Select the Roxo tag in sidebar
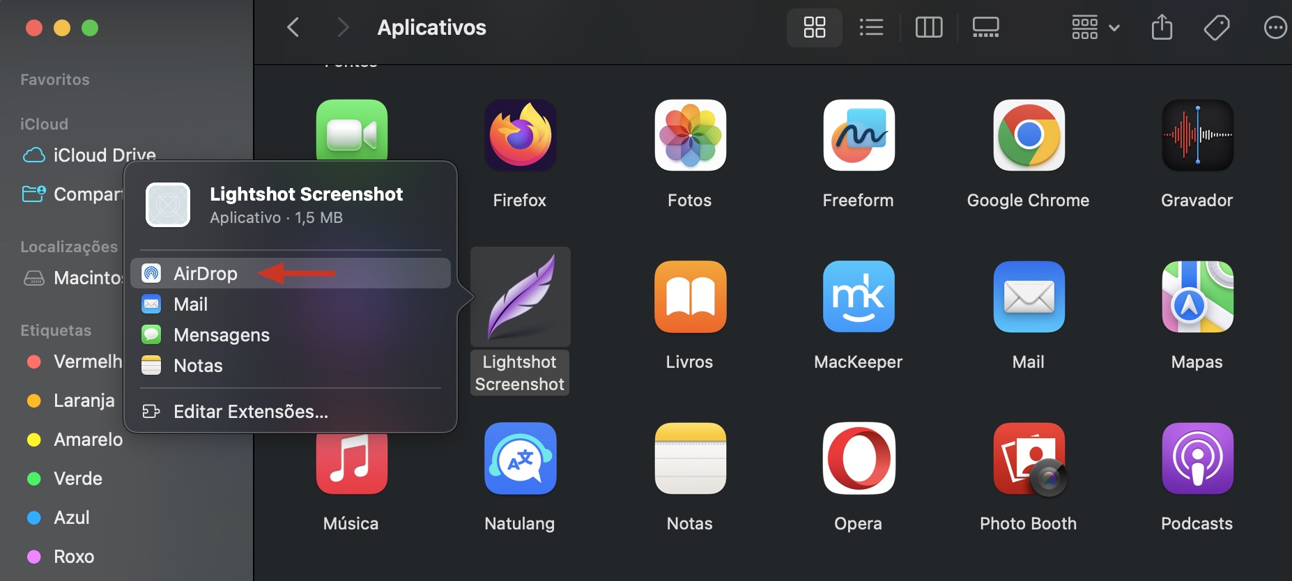Screen dimensions: 1292x581 pos(60,556)
